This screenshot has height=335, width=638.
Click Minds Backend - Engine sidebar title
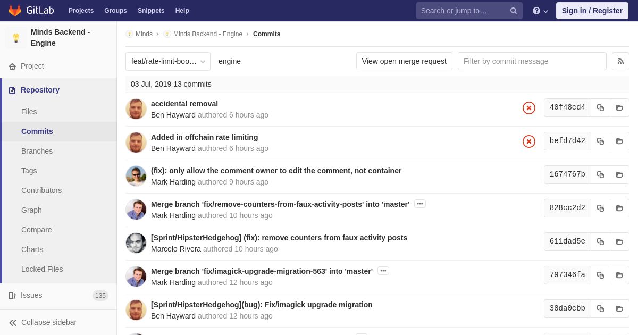61,38
